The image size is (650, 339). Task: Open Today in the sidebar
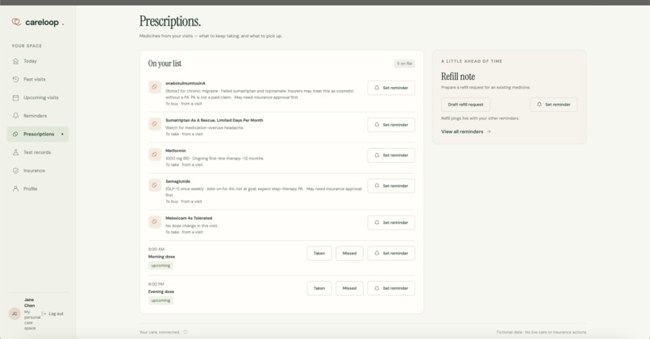tap(38, 61)
